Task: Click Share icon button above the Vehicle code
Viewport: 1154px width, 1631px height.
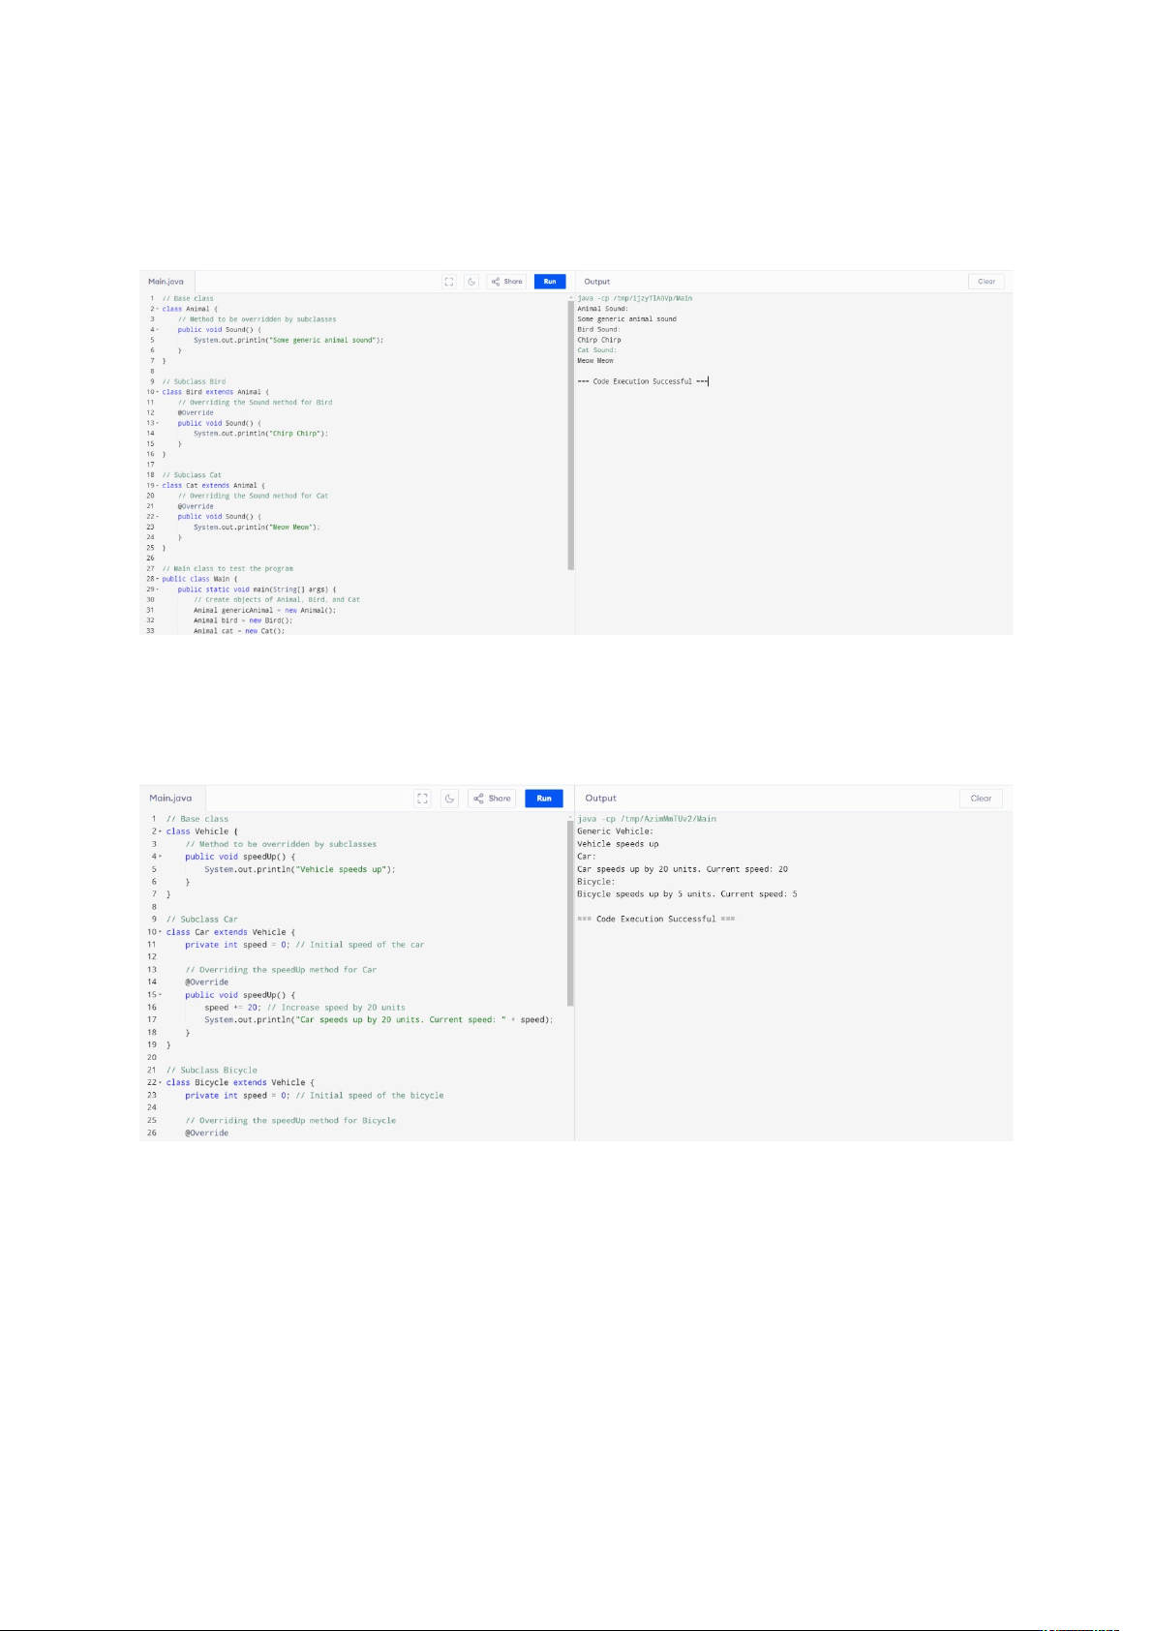Action: coord(492,799)
